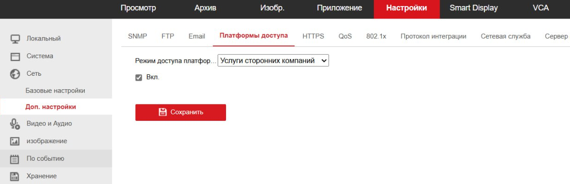Switch to the FTP tab
The width and height of the screenshot is (570, 184).
click(168, 37)
